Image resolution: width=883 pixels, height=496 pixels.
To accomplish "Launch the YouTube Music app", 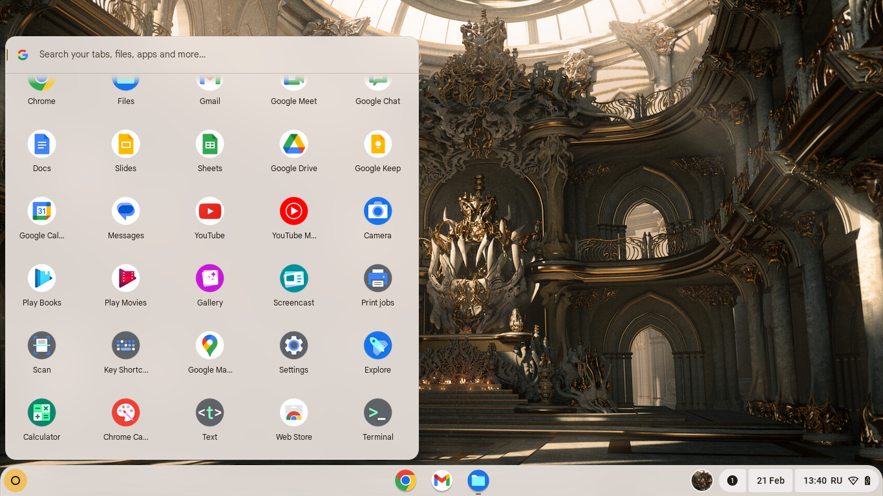I will pyautogui.click(x=294, y=211).
